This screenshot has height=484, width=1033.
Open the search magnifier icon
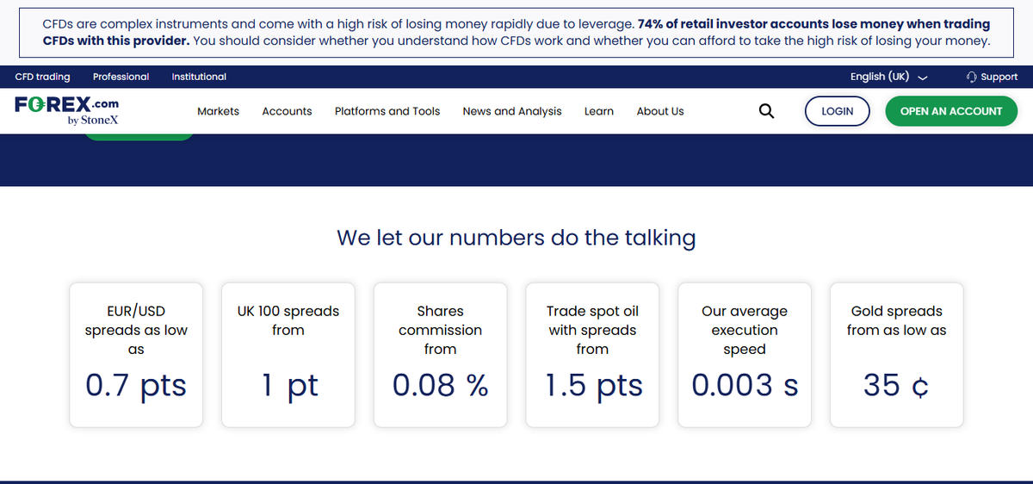coord(766,111)
